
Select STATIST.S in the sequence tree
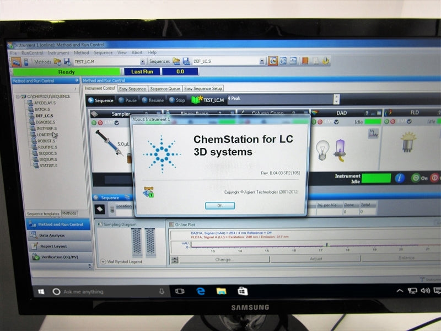[x=49, y=166]
